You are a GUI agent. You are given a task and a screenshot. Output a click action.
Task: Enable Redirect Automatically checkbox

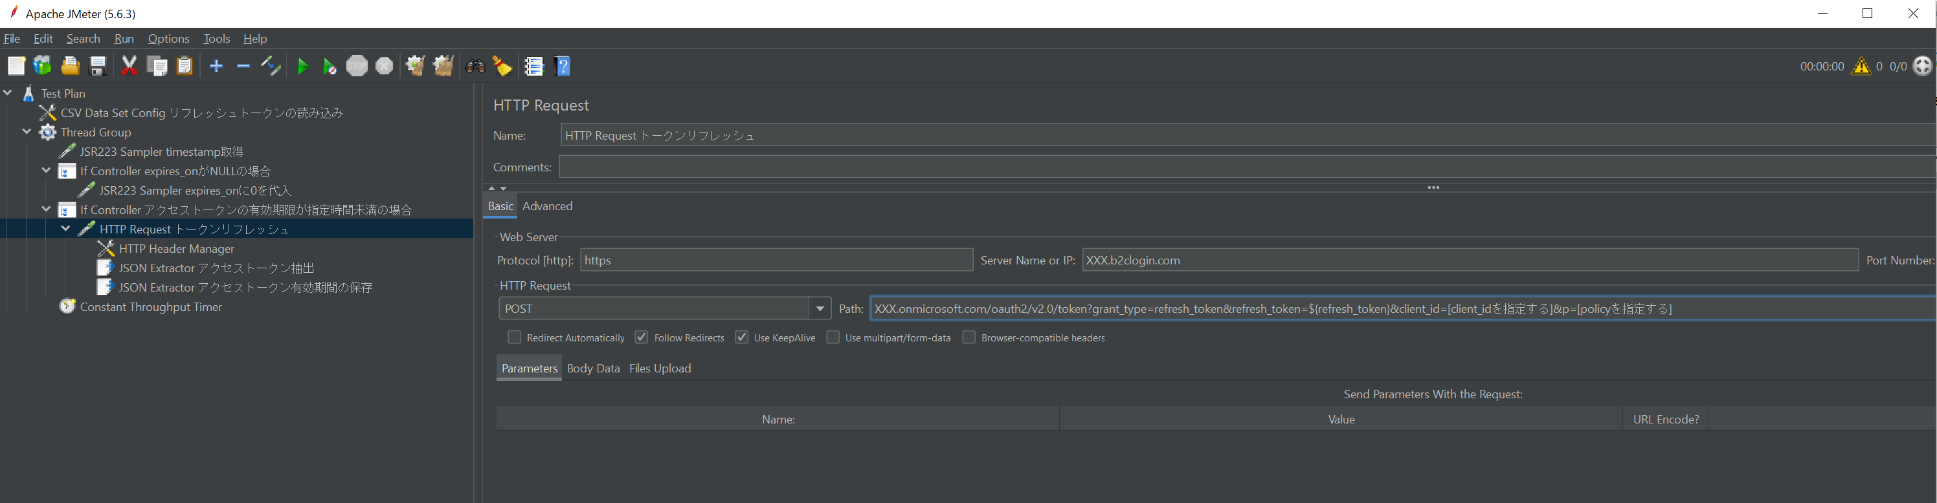tap(514, 338)
